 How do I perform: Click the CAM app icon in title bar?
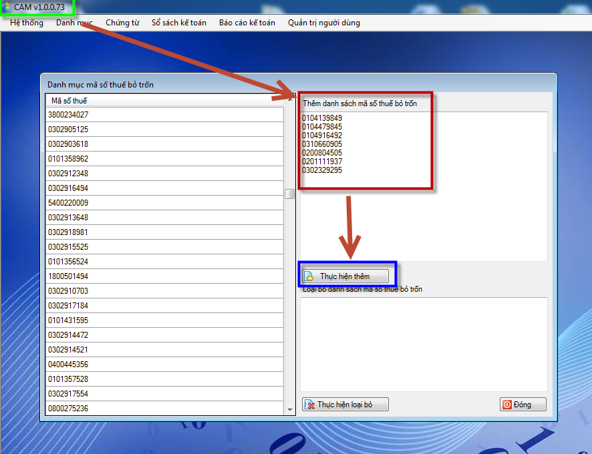click(x=7, y=7)
